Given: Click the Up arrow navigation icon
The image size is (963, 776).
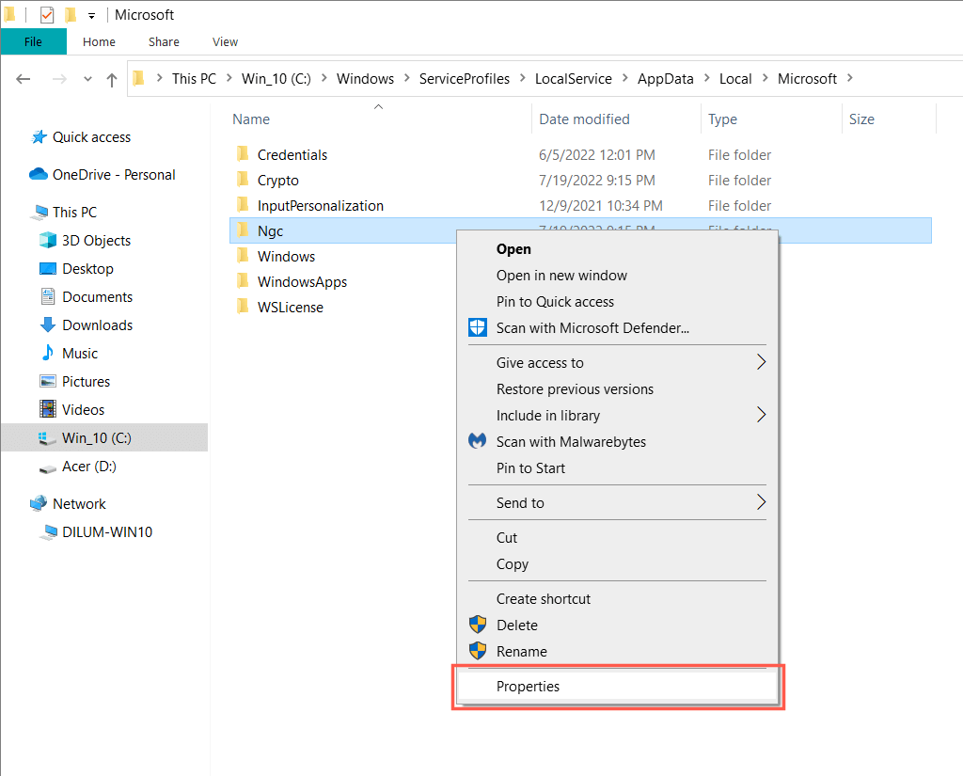Looking at the screenshot, I should pyautogui.click(x=112, y=79).
